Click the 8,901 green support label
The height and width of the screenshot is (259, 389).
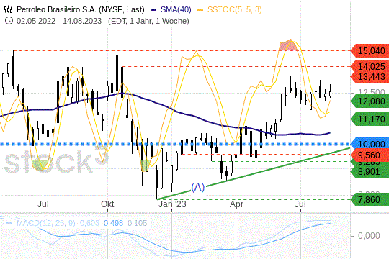(370, 171)
